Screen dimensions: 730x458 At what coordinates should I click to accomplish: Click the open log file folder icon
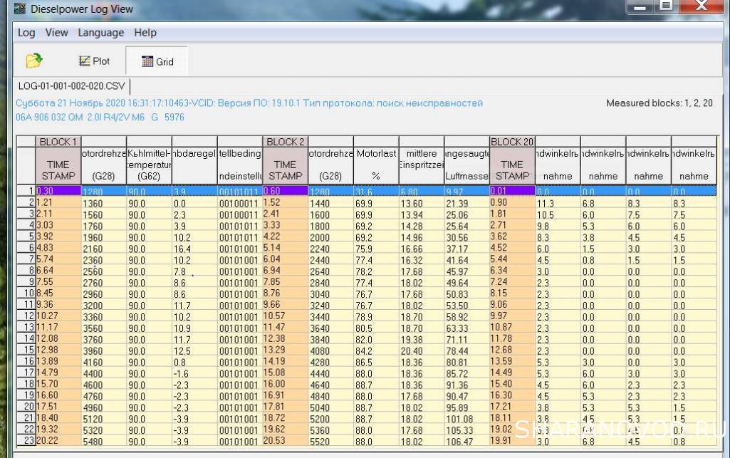click(33, 61)
